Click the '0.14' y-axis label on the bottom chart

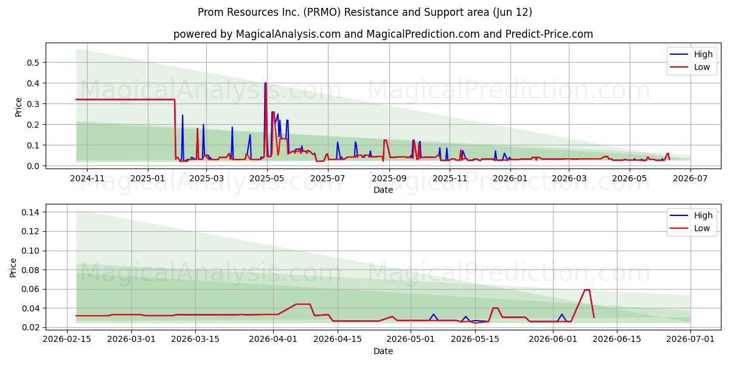click(x=31, y=212)
